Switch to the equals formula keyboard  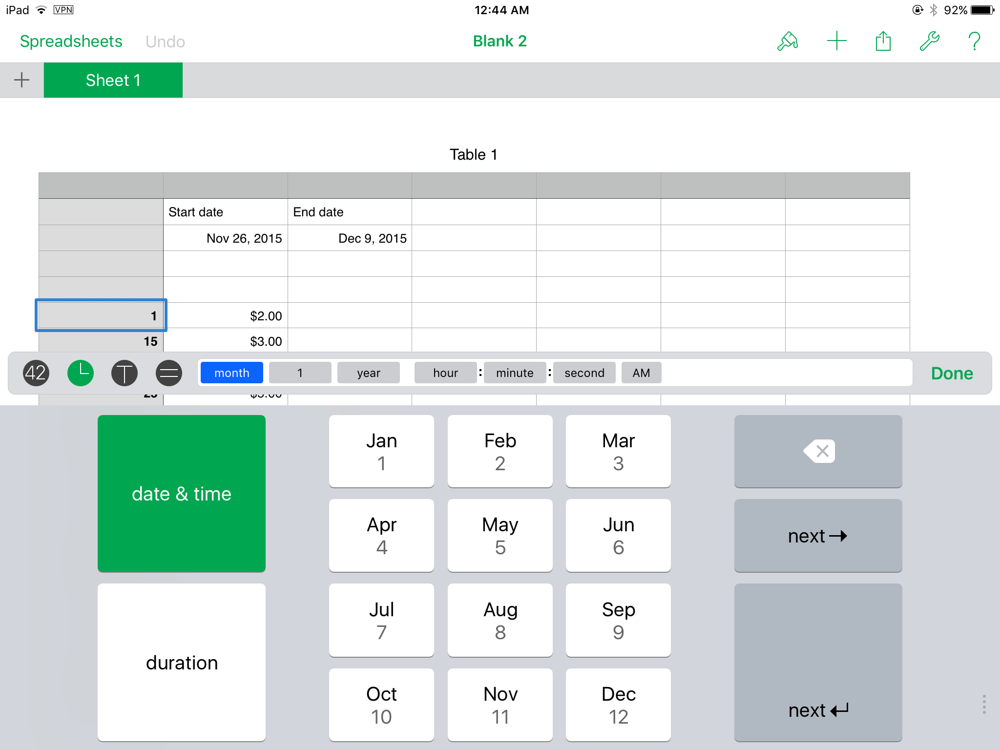pos(169,373)
